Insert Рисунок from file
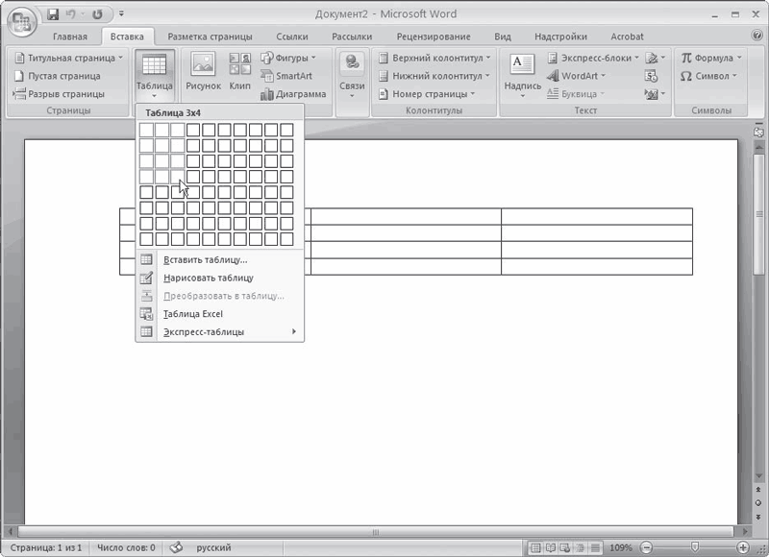 point(203,72)
